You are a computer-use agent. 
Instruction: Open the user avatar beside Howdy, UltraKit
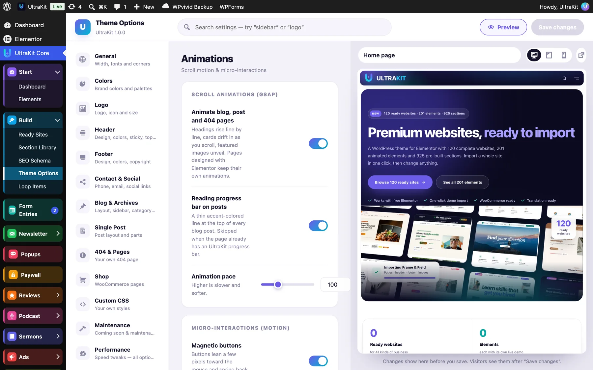click(x=585, y=7)
